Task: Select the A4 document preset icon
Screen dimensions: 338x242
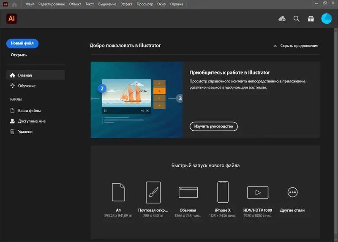Action: (118, 192)
